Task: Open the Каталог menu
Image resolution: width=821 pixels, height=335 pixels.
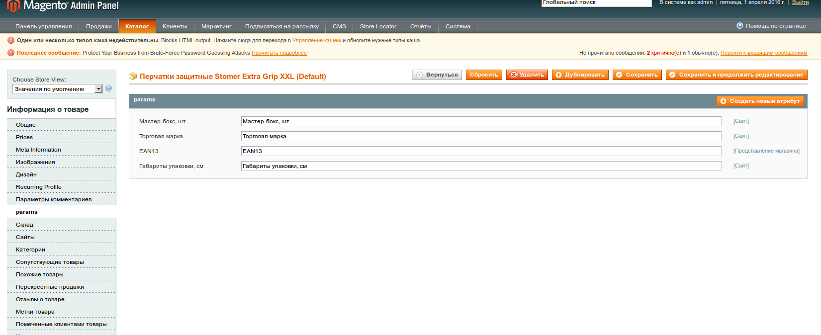Action: tap(137, 26)
